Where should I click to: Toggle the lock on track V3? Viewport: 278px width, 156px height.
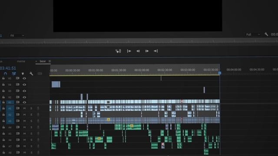coord(3,91)
